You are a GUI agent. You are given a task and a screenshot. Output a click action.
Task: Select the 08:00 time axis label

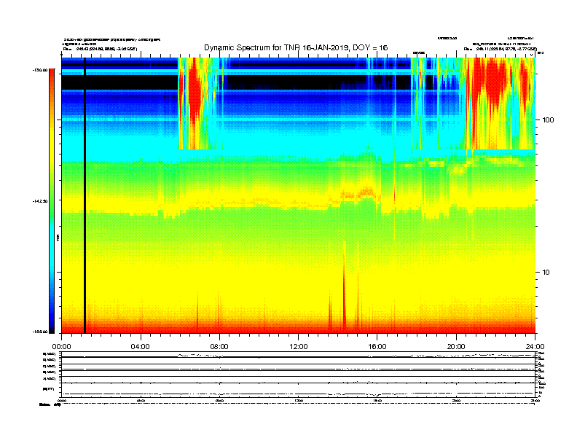(x=219, y=347)
